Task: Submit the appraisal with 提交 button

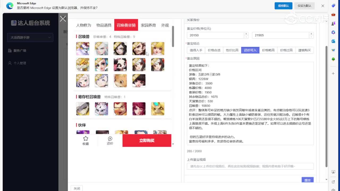Action: 307,180
